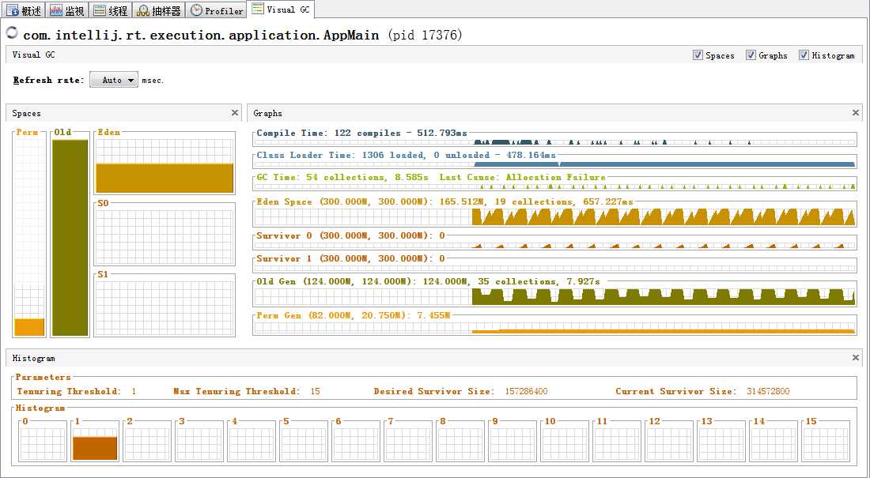The image size is (870, 478).
Task: Click histogram age bucket 5
Action: tap(304, 441)
